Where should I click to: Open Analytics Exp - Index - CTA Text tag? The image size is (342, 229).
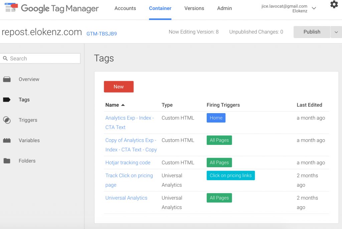pos(130,123)
